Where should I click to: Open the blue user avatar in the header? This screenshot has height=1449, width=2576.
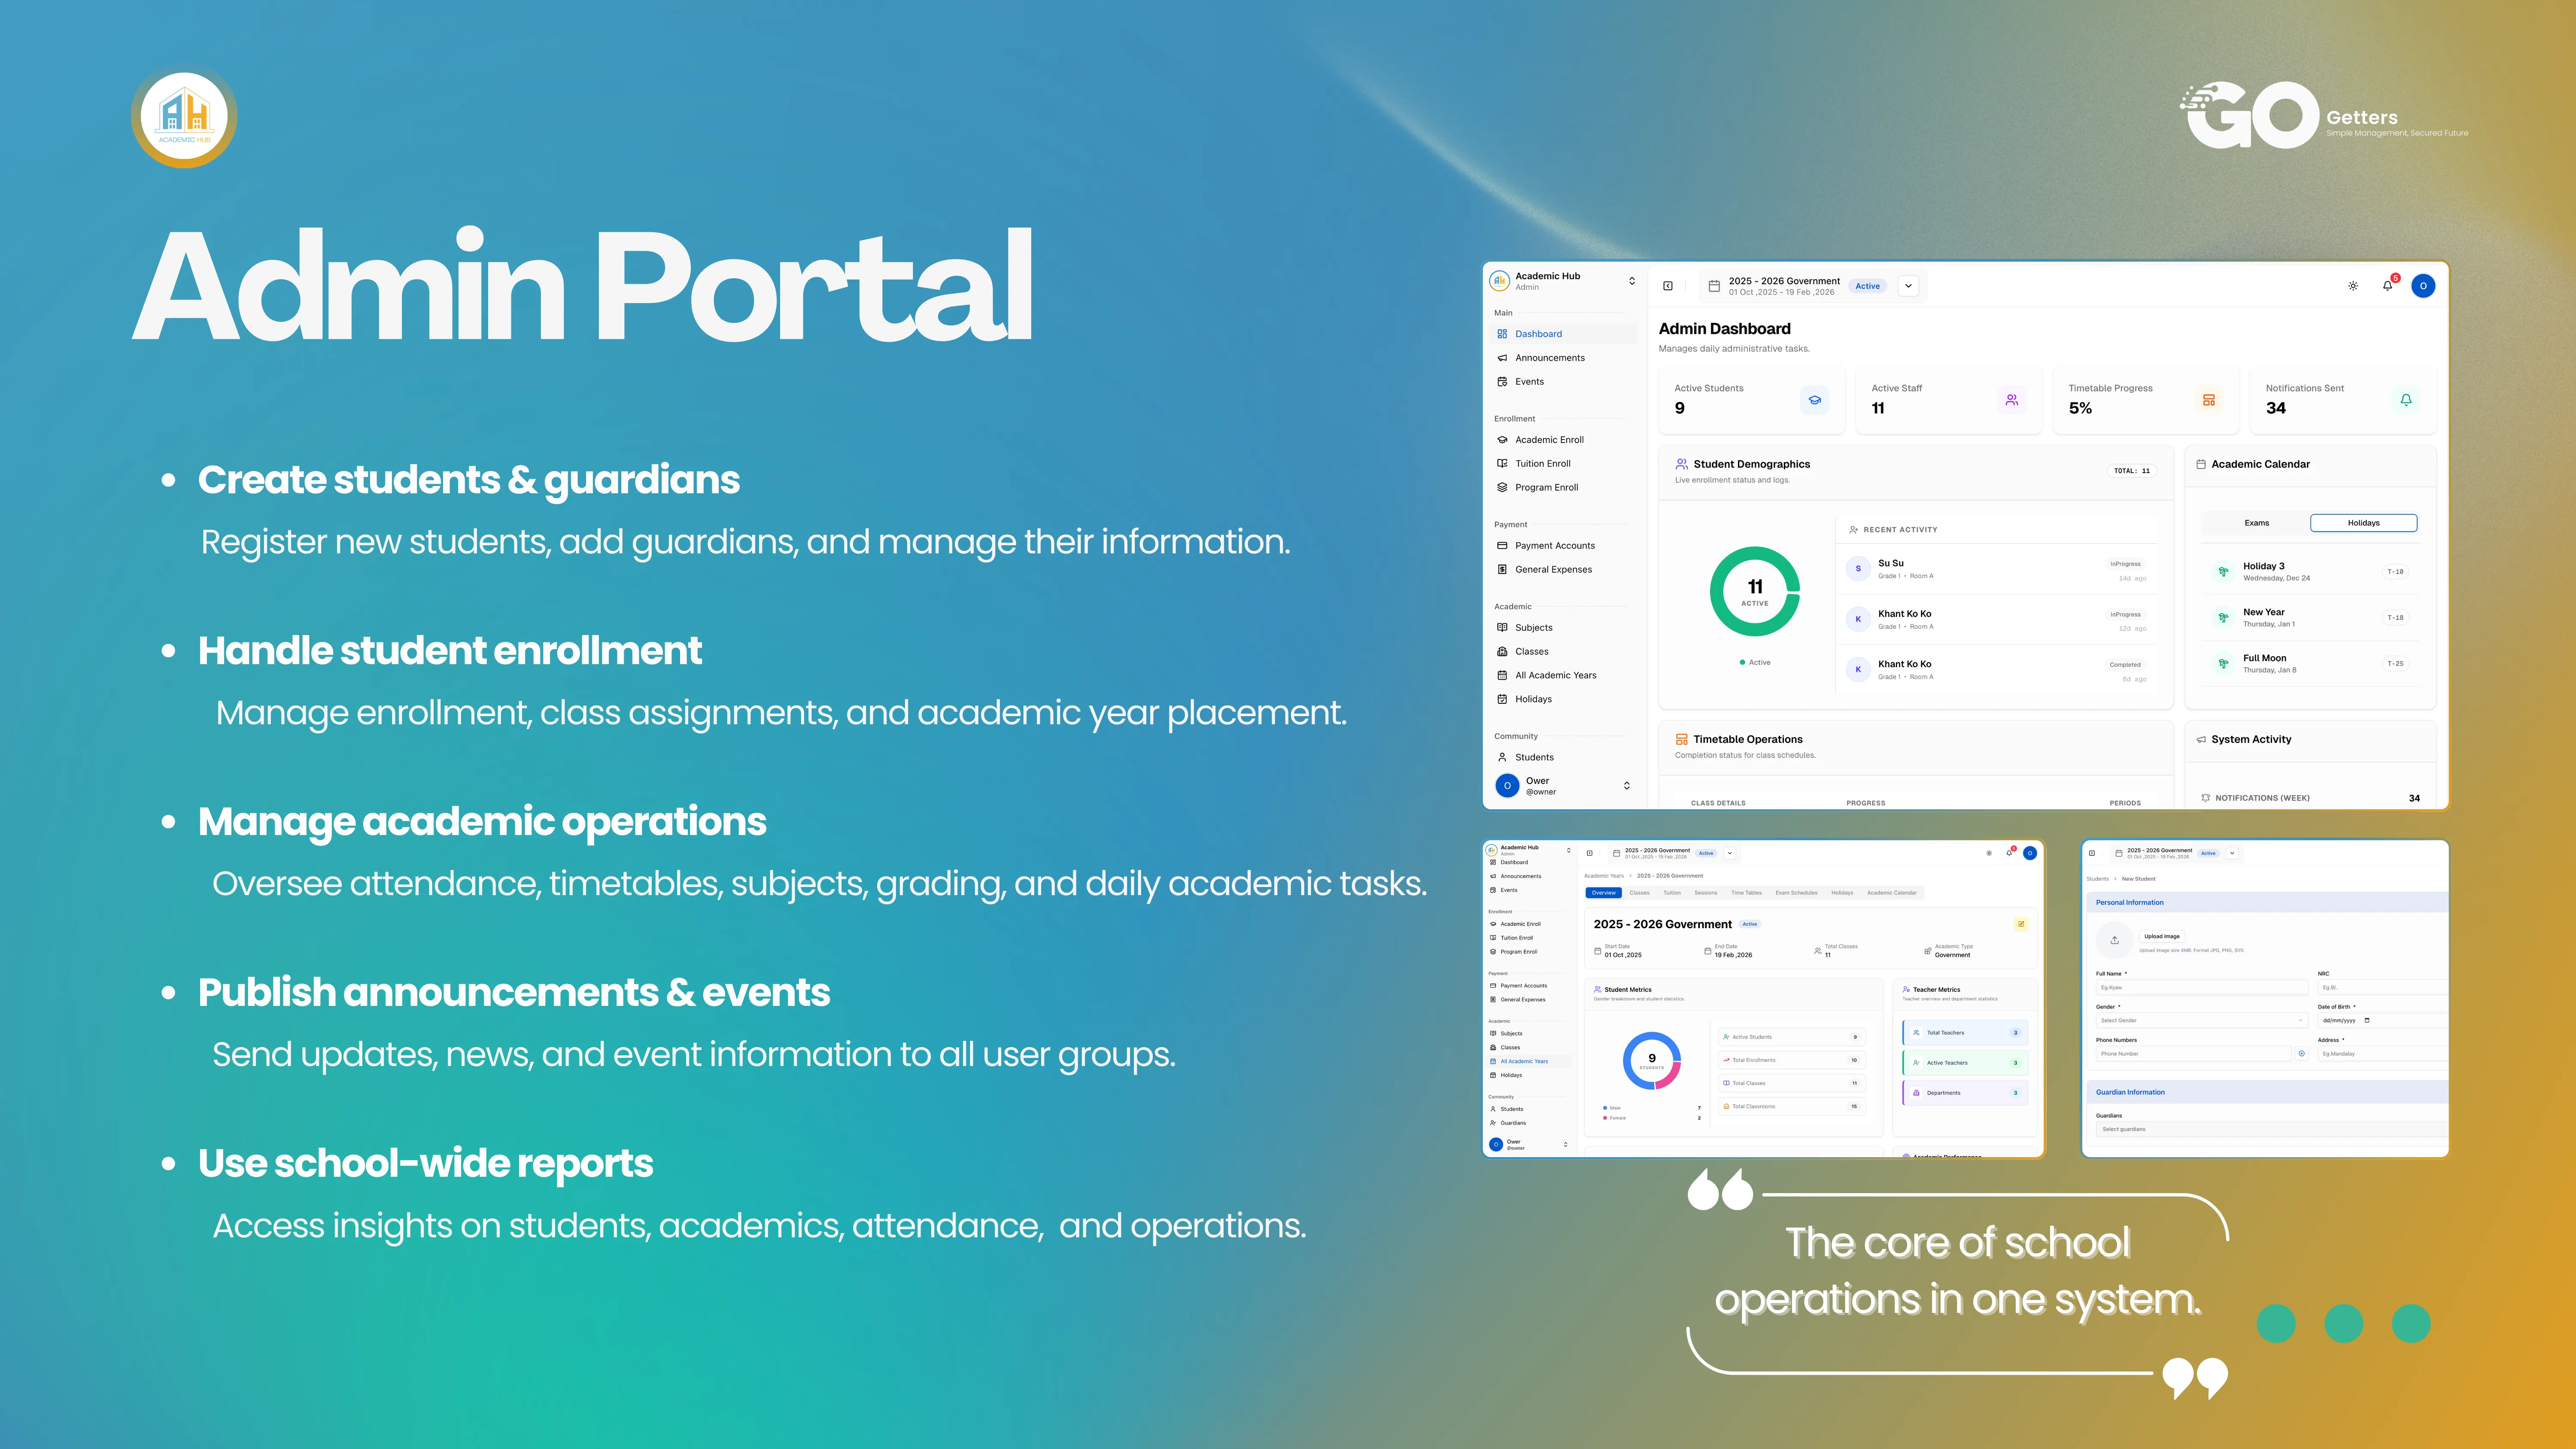[2423, 286]
